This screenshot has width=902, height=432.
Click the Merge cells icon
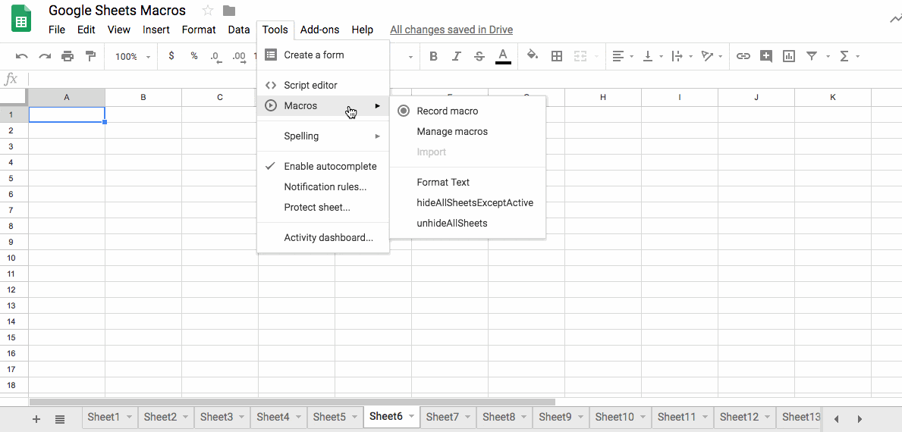(x=580, y=56)
